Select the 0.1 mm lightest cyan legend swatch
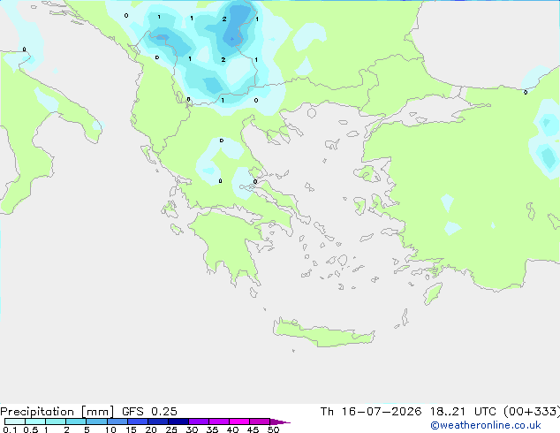560x433 pixels. pos(15,422)
